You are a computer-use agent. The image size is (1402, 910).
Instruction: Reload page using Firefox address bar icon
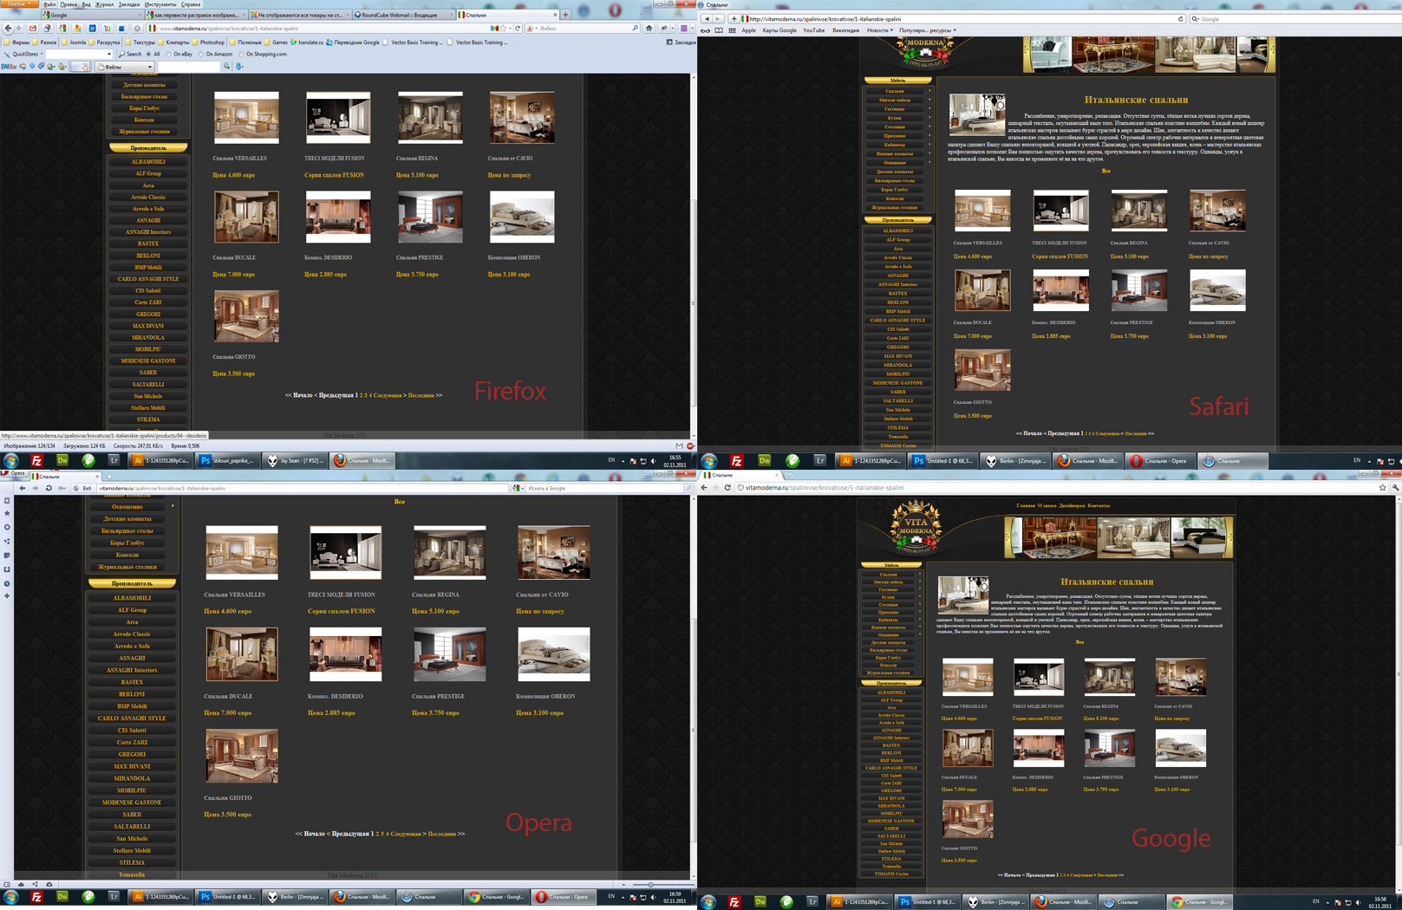tap(518, 29)
